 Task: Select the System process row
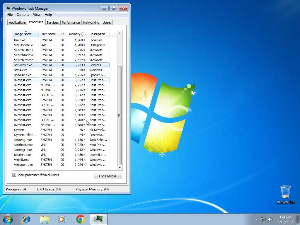(x=61, y=130)
